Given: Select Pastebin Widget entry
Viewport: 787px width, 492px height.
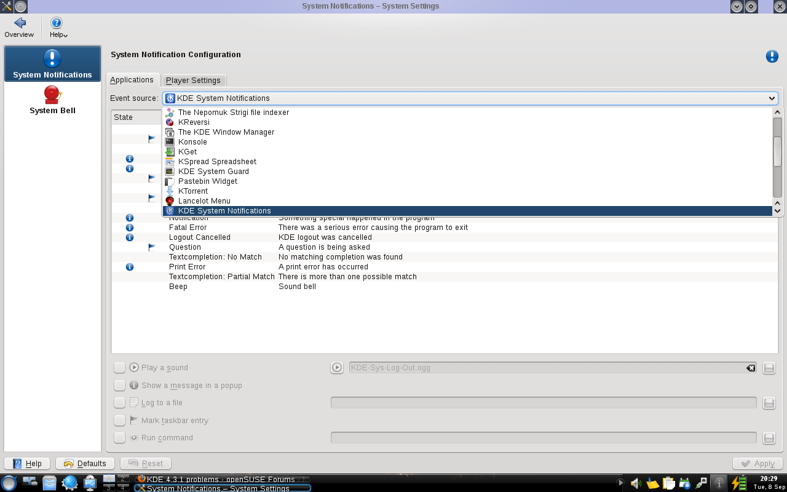Looking at the screenshot, I should (467, 181).
